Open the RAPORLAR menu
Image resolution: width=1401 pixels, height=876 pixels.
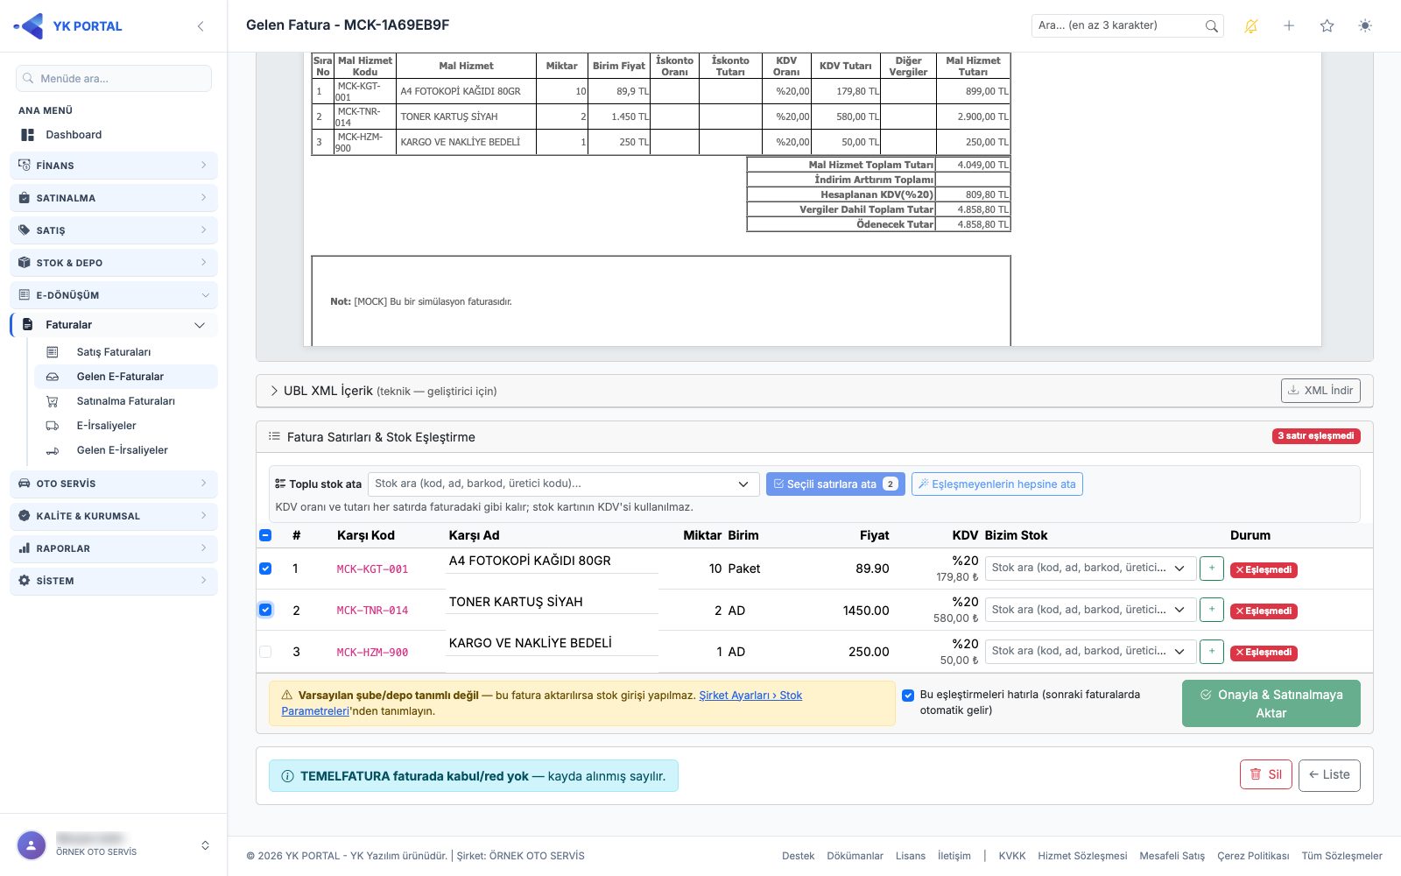[x=114, y=548]
